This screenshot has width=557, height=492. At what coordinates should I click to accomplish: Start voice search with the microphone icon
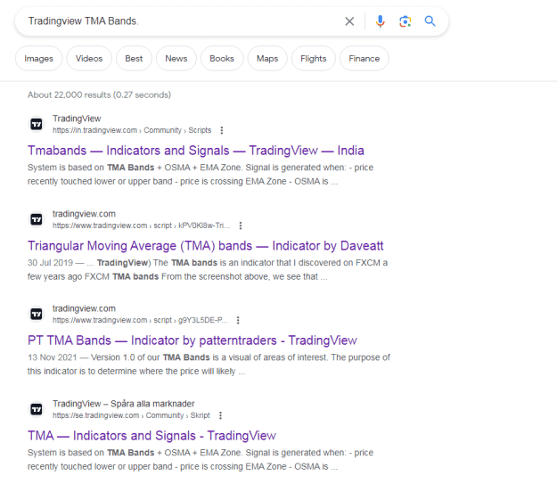click(x=380, y=21)
